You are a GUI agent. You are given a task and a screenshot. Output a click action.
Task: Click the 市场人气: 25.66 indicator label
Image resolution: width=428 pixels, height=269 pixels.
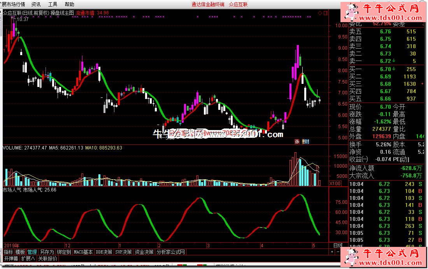(x=40, y=190)
